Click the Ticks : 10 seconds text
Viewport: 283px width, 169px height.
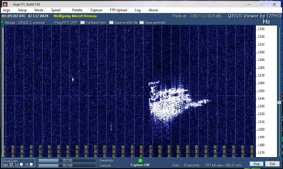186,165
